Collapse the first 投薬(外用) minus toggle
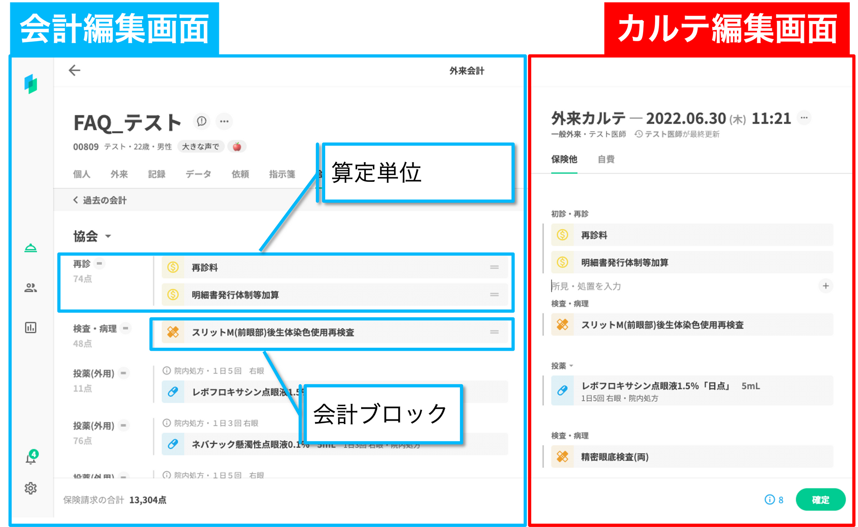 [124, 373]
